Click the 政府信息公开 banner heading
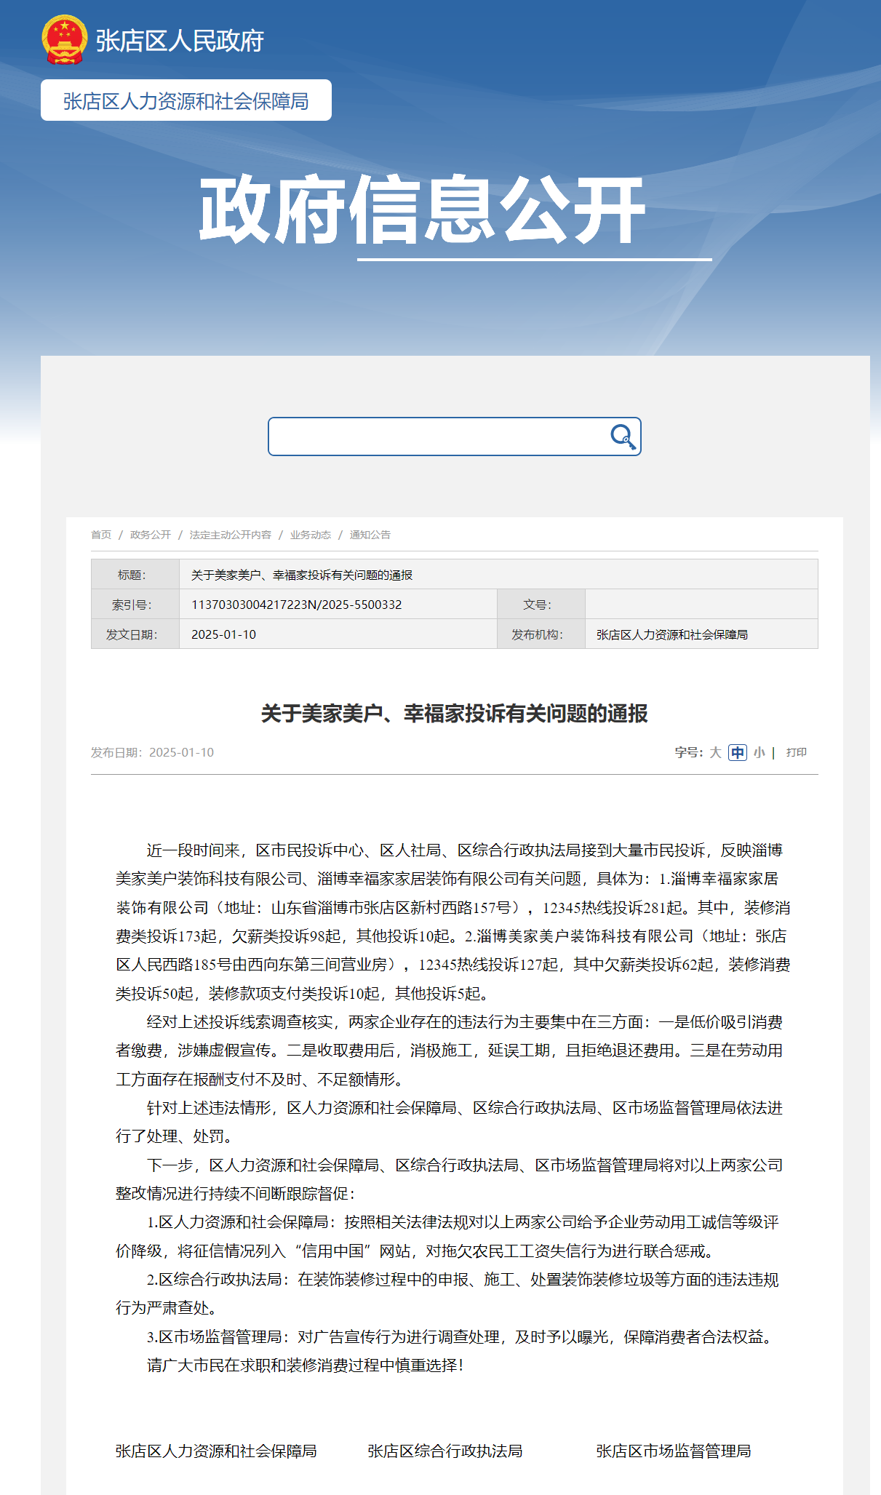 [x=422, y=210]
